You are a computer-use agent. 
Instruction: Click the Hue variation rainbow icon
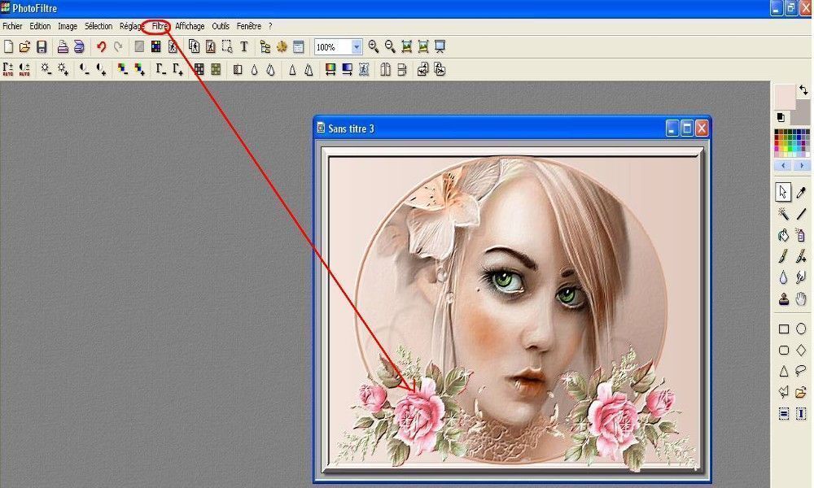[330, 69]
